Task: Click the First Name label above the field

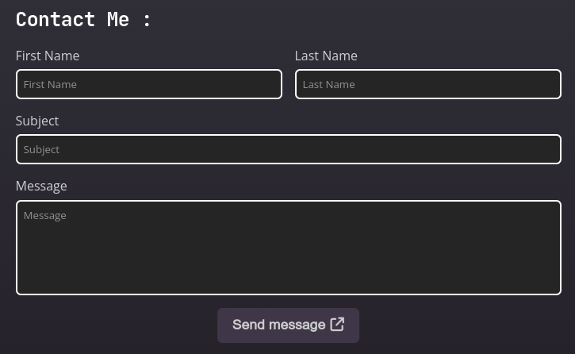Action: pyautogui.click(x=48, y=56)
